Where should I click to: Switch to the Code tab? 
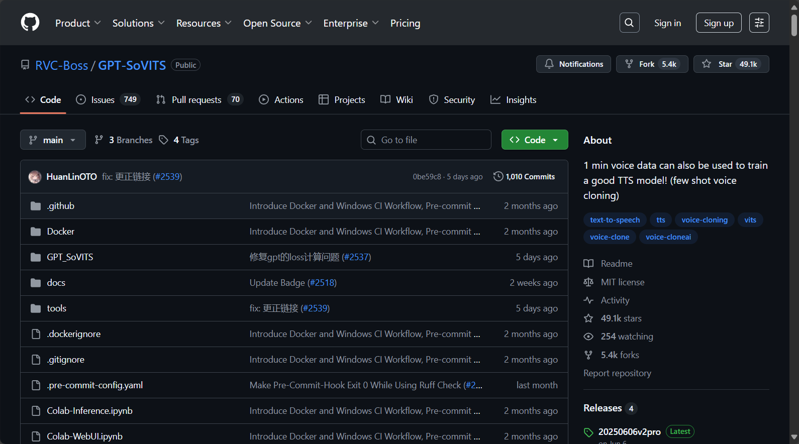pos(43,100)
